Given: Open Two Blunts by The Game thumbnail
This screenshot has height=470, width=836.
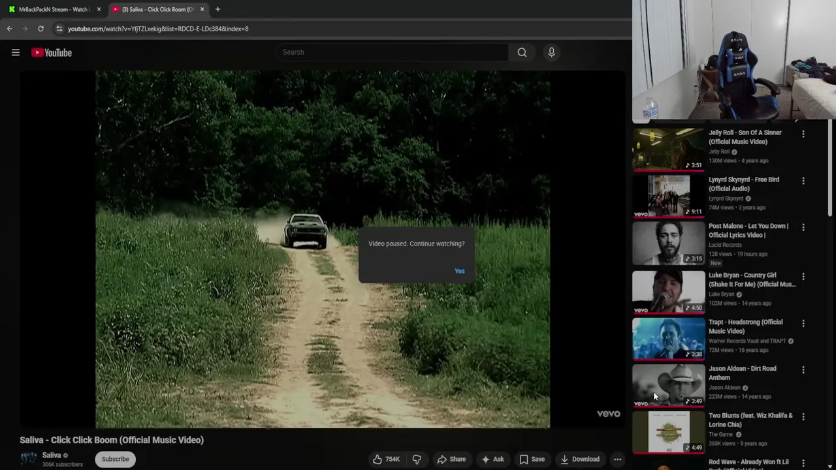Looking at the screenshot, I should [668, 432].
